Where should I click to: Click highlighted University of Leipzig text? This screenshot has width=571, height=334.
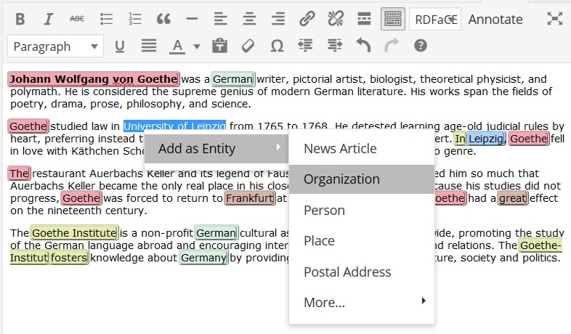tap(174, 126)
